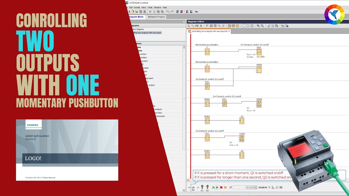
Task: Zoom in on the diagram
Action: [x=258, y=26]
